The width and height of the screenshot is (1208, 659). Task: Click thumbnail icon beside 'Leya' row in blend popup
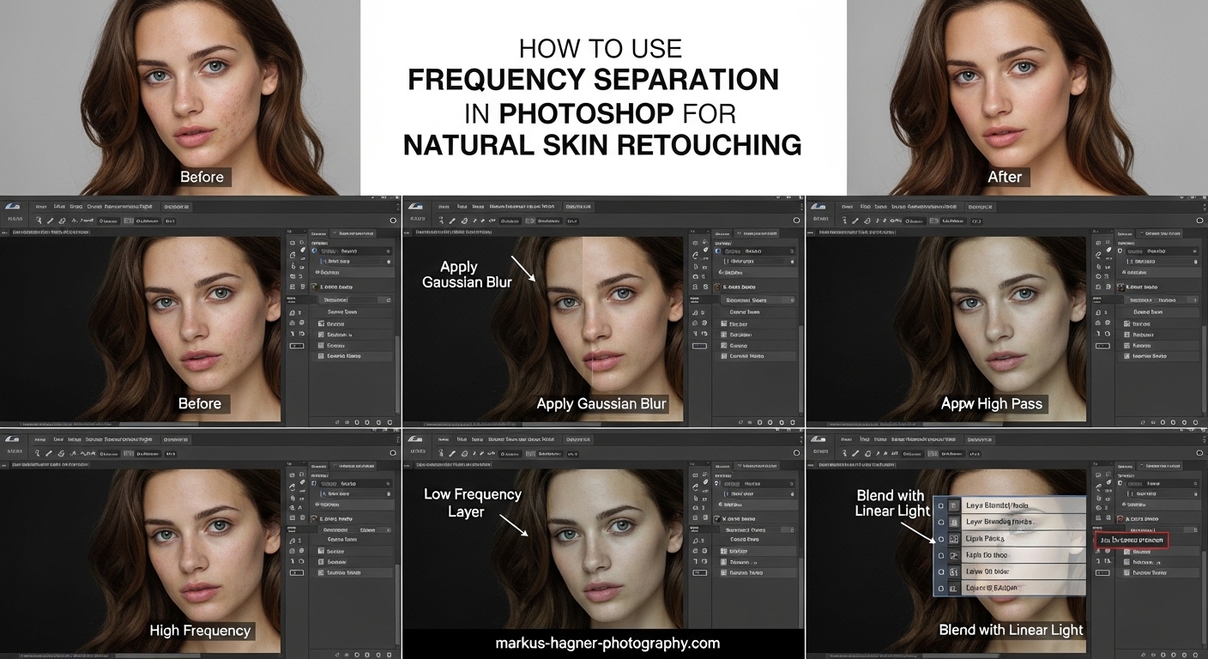pos(953,506)
